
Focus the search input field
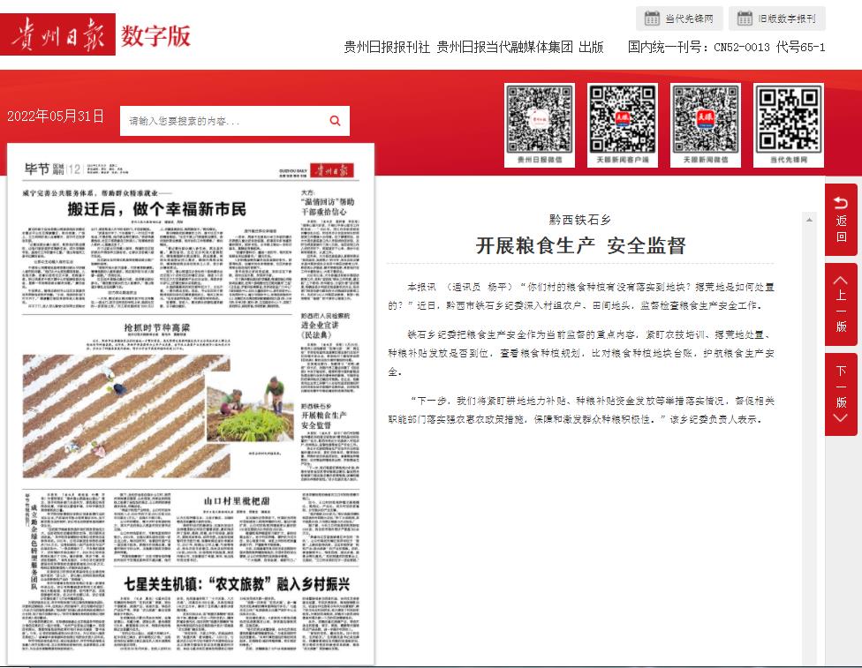point(225,121)
